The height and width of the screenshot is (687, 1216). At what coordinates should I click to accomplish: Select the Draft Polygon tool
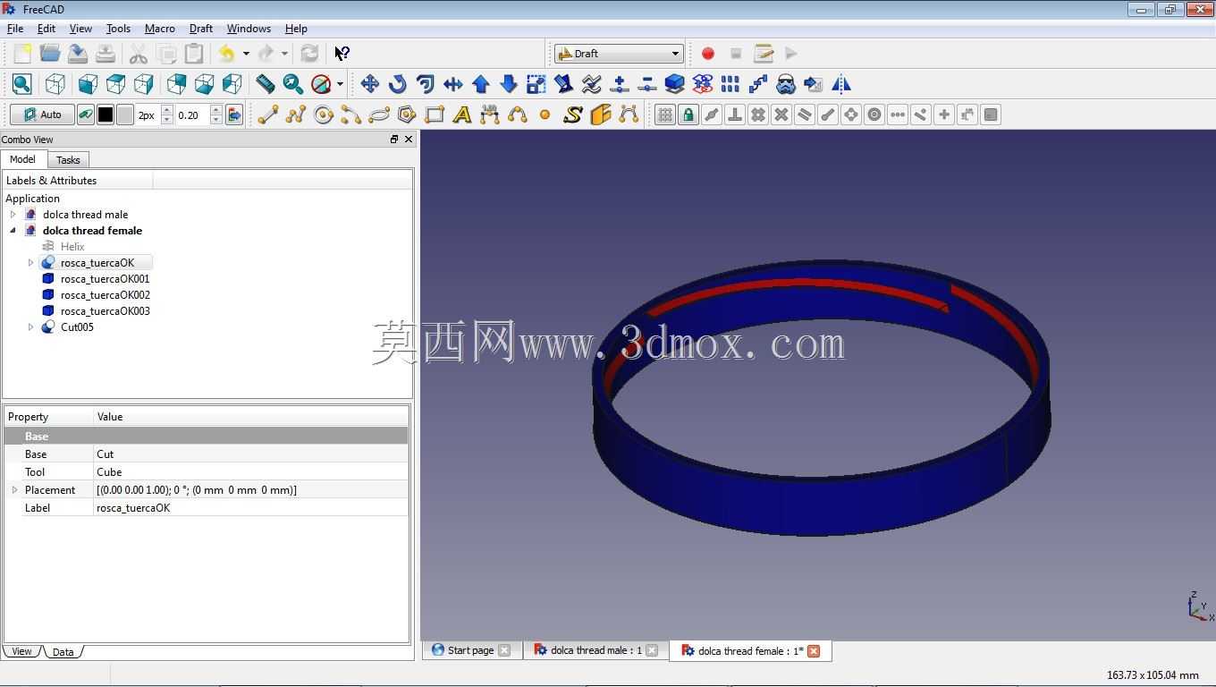point(407,114)
